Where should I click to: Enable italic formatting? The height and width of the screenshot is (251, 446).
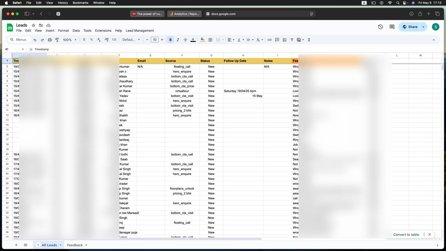(x=178, y=39)
